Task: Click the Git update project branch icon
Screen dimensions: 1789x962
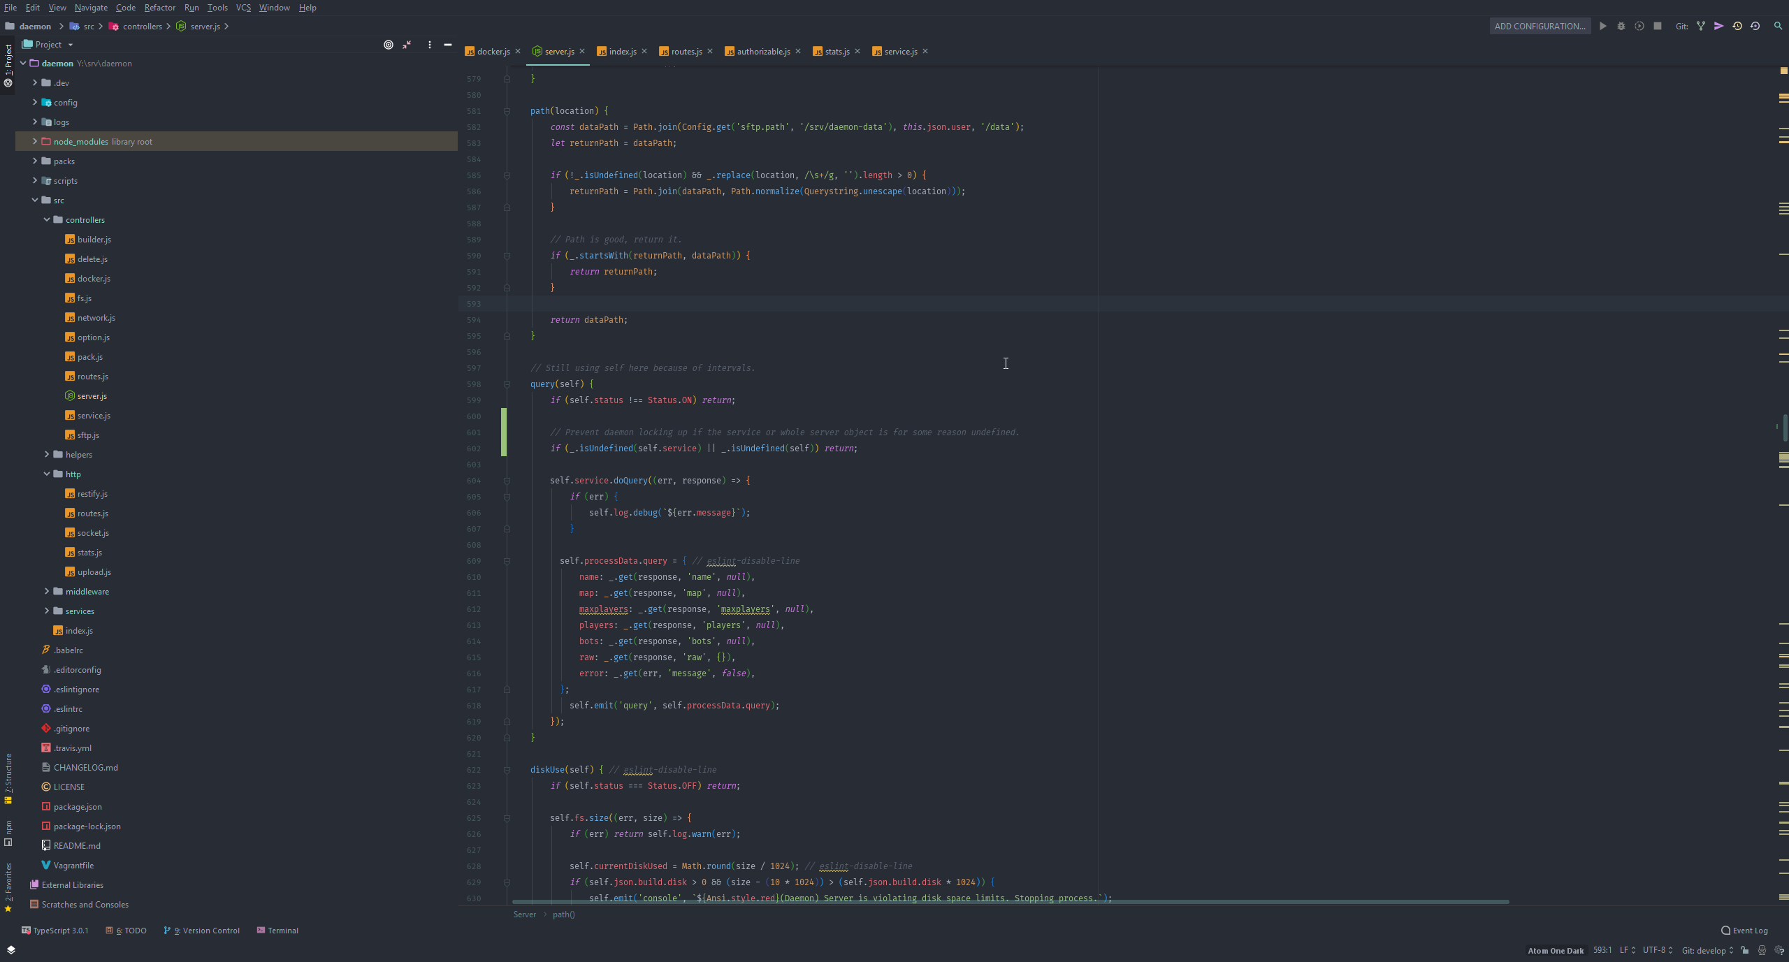Action: 1700,26
